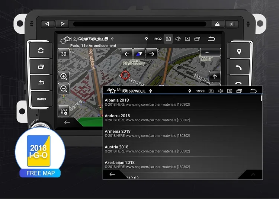The image size is (279, 199).
Task: Click the maps list scrollbar thumb
Action: [x=262, y=98]
